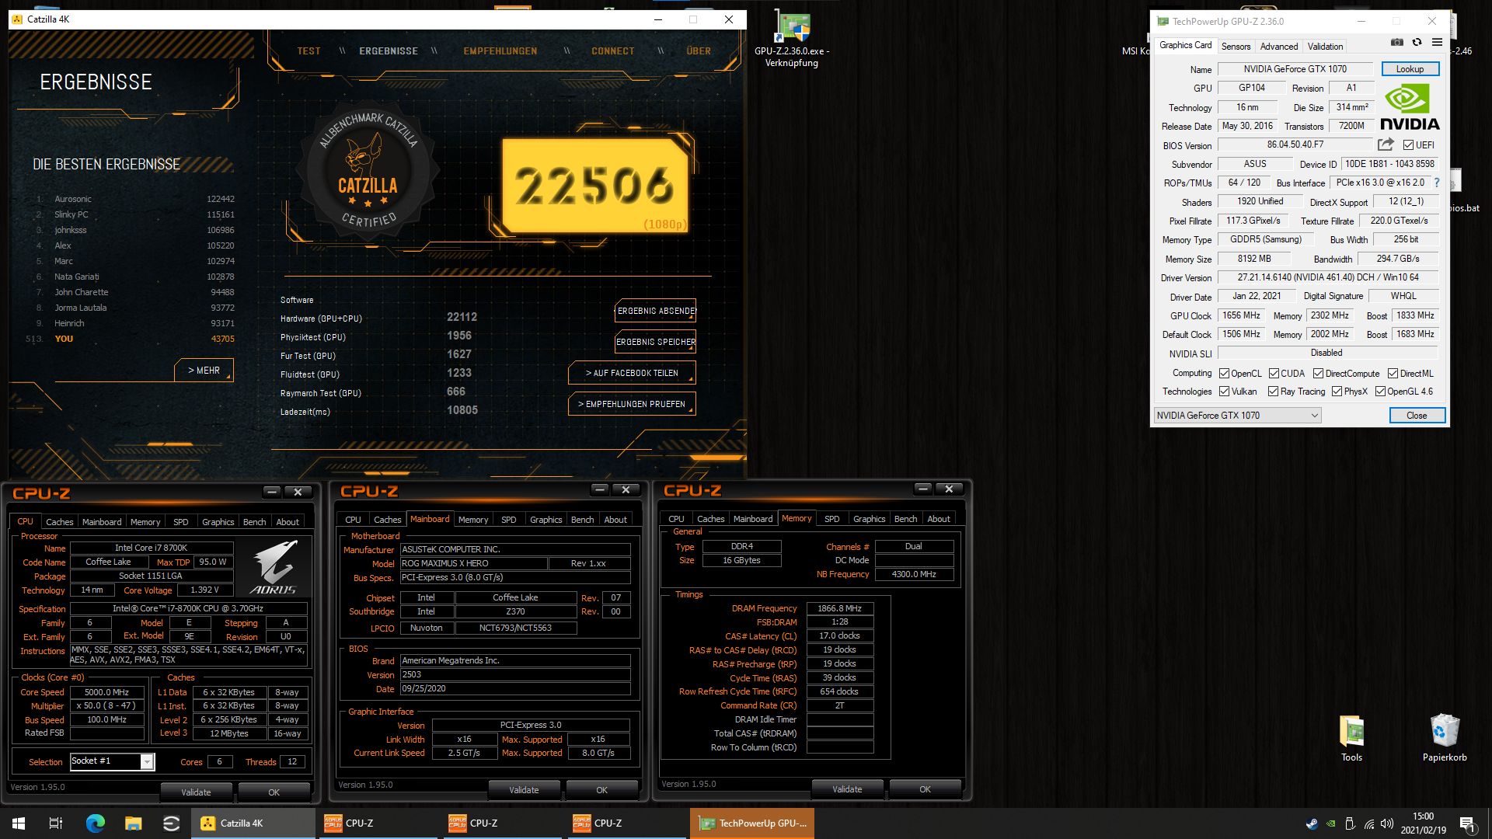
Task: Open the Tools folder on desktop
Action: tap(1351, 739)
